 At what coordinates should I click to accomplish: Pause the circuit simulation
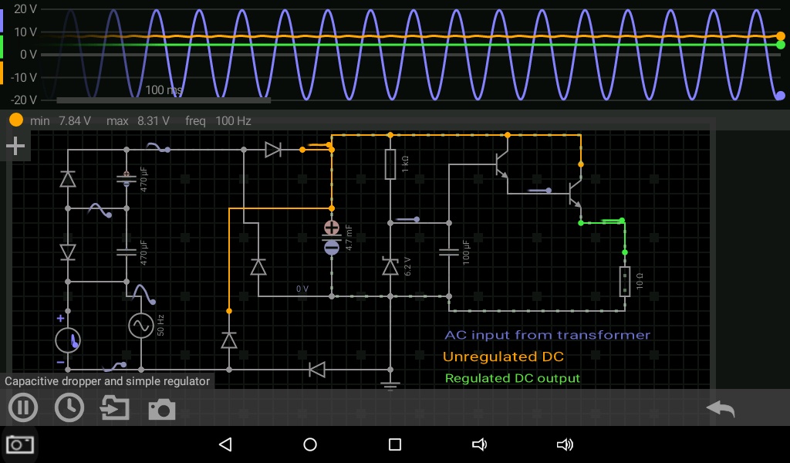click(x=22, y=407)
